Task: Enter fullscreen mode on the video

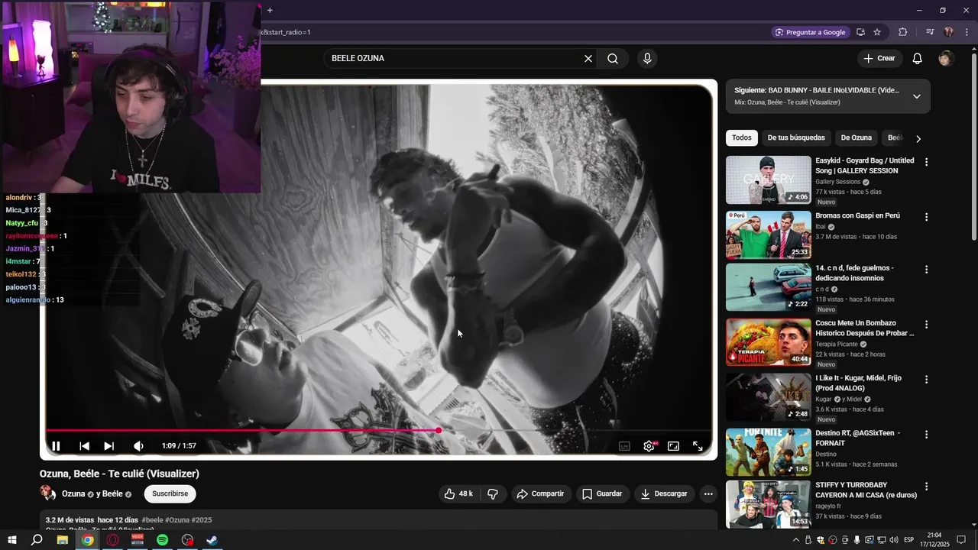Action: 698,446
